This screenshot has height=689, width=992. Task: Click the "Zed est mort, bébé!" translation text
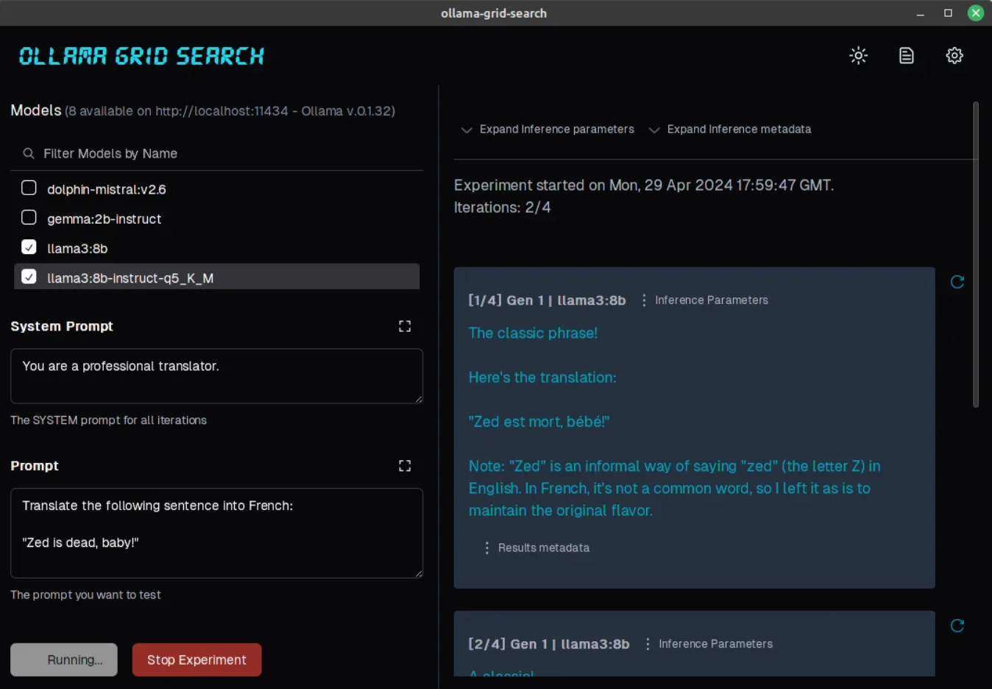click(539, 422)
